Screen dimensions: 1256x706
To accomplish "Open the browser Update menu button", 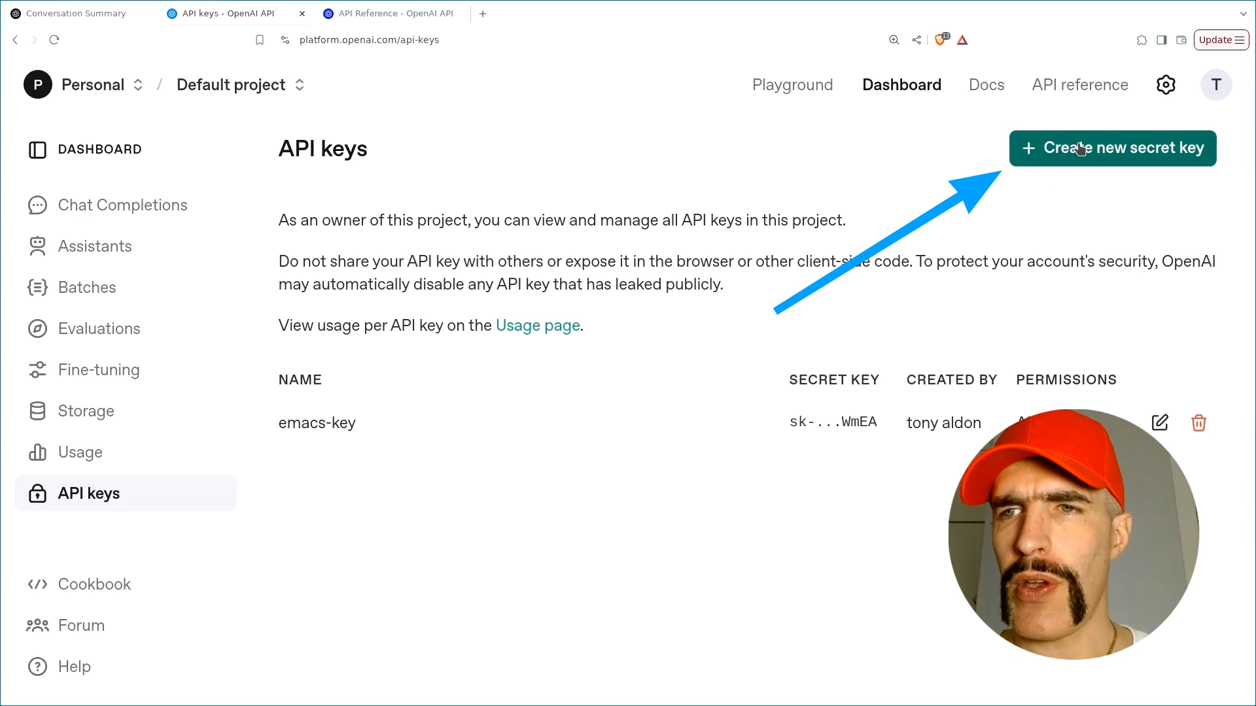I will (1221, 40).
